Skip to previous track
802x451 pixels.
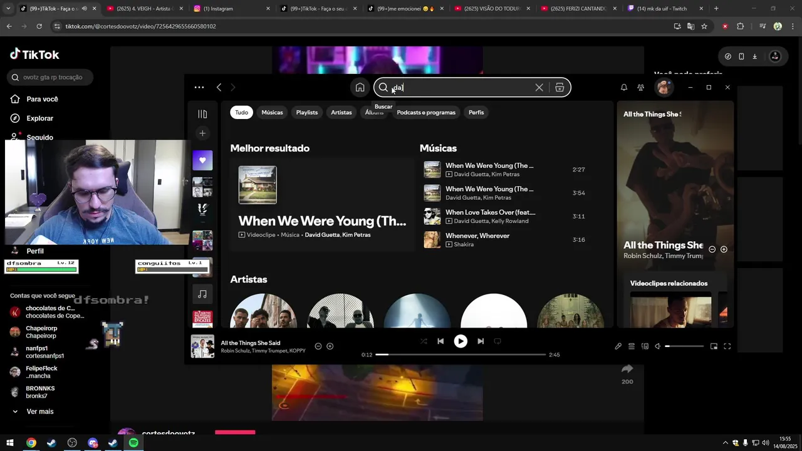pyautogui.click(x=440, y=341)
